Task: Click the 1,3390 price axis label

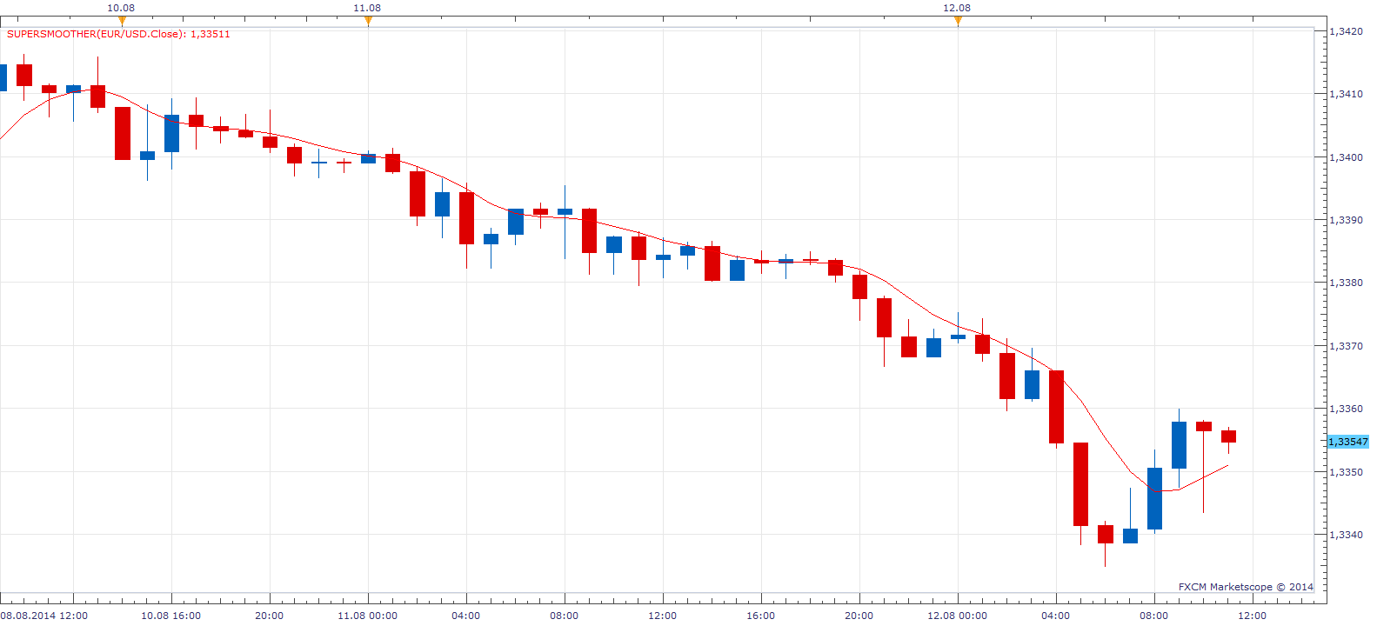Action: tap(1347, 220)
